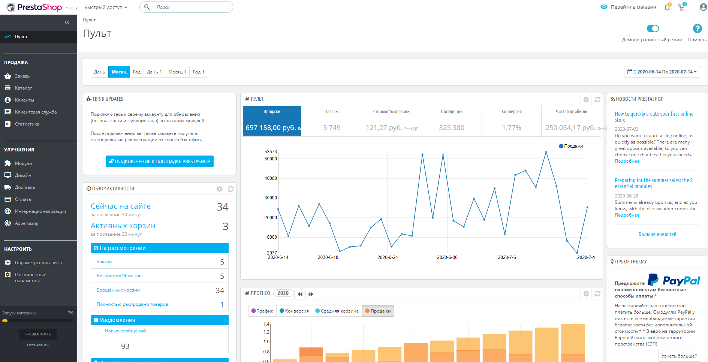Click Перейти в магазин link
The image size is (708, 362).
pyautogui.click(x=628, y=7)
